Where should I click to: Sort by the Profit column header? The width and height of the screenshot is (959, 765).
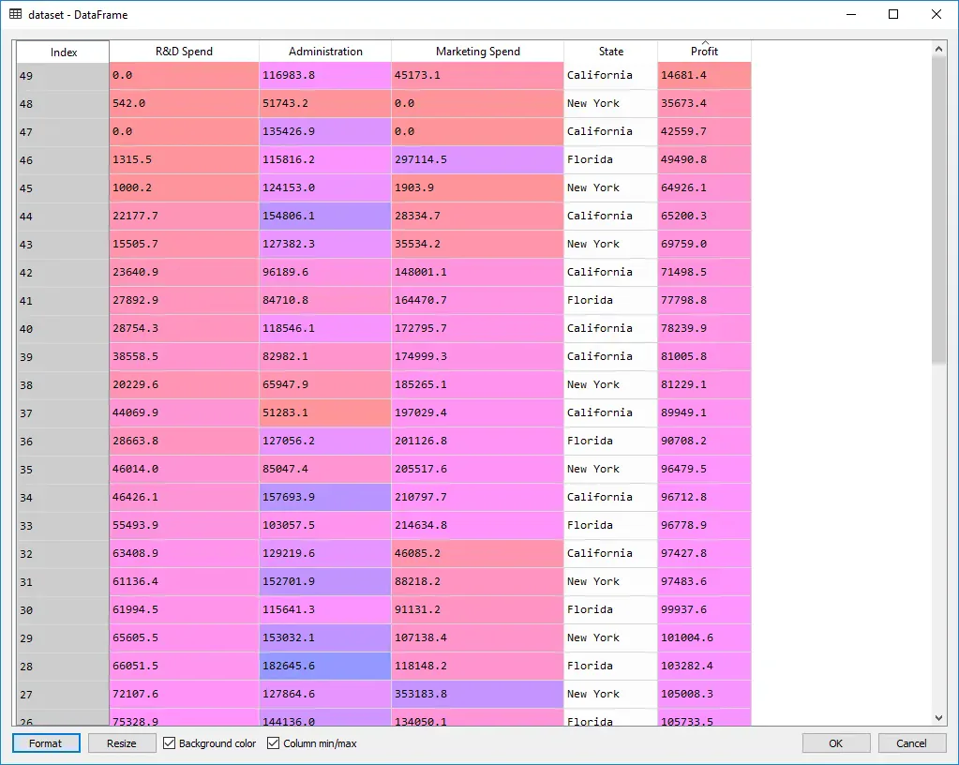tap(704, 52)
